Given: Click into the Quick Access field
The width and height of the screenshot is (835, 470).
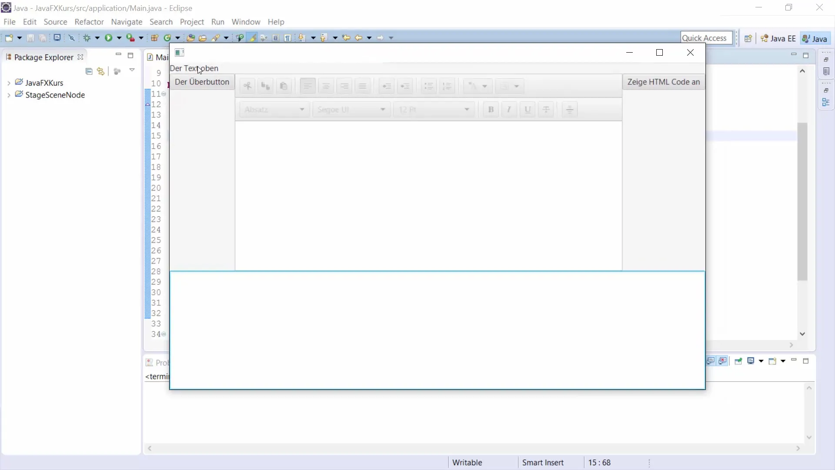Looking at the screenshot, I should pyautogui.click(x=706, y=38).
